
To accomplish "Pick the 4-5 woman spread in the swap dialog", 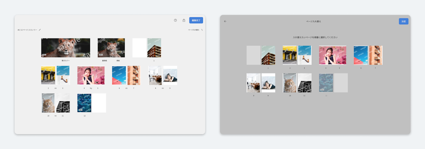I will click(333, 55).
